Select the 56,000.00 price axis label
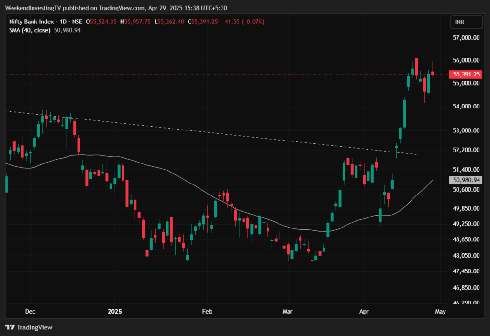 (466, 60)
